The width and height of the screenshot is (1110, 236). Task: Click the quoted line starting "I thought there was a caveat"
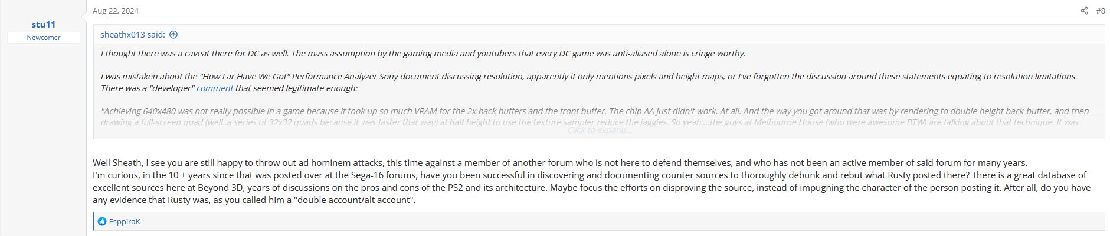[423, 54]
